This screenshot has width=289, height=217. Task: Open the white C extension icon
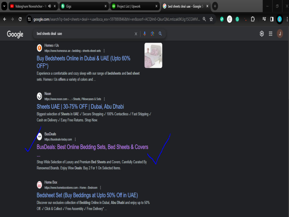point(229,19)
